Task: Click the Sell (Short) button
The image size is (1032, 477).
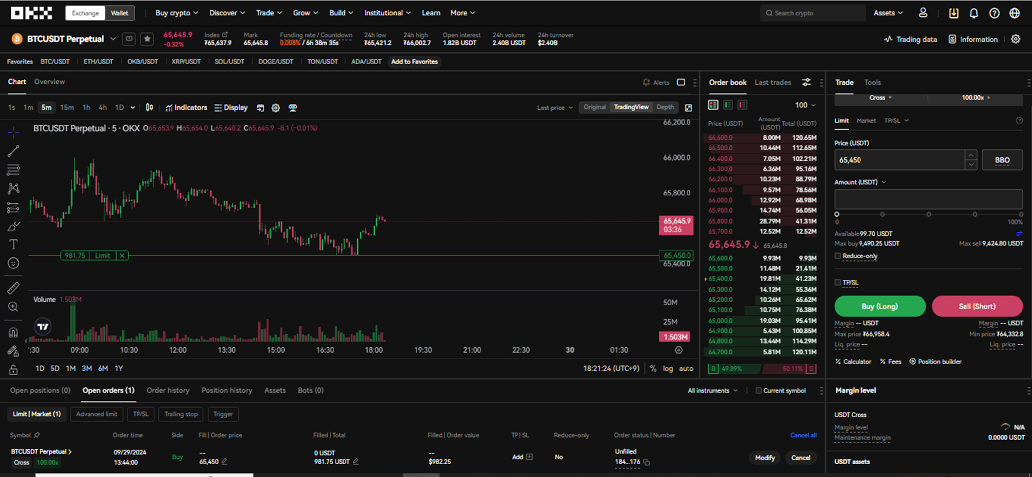Action: click(x=977, y=306)
